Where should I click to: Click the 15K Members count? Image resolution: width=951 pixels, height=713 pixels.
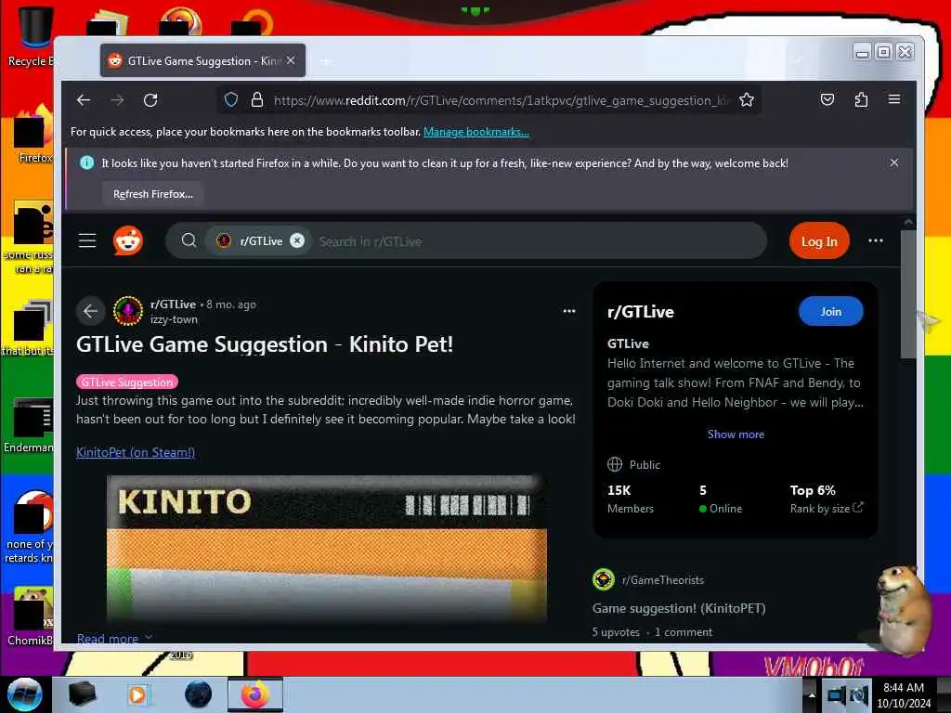coord(631,499)
